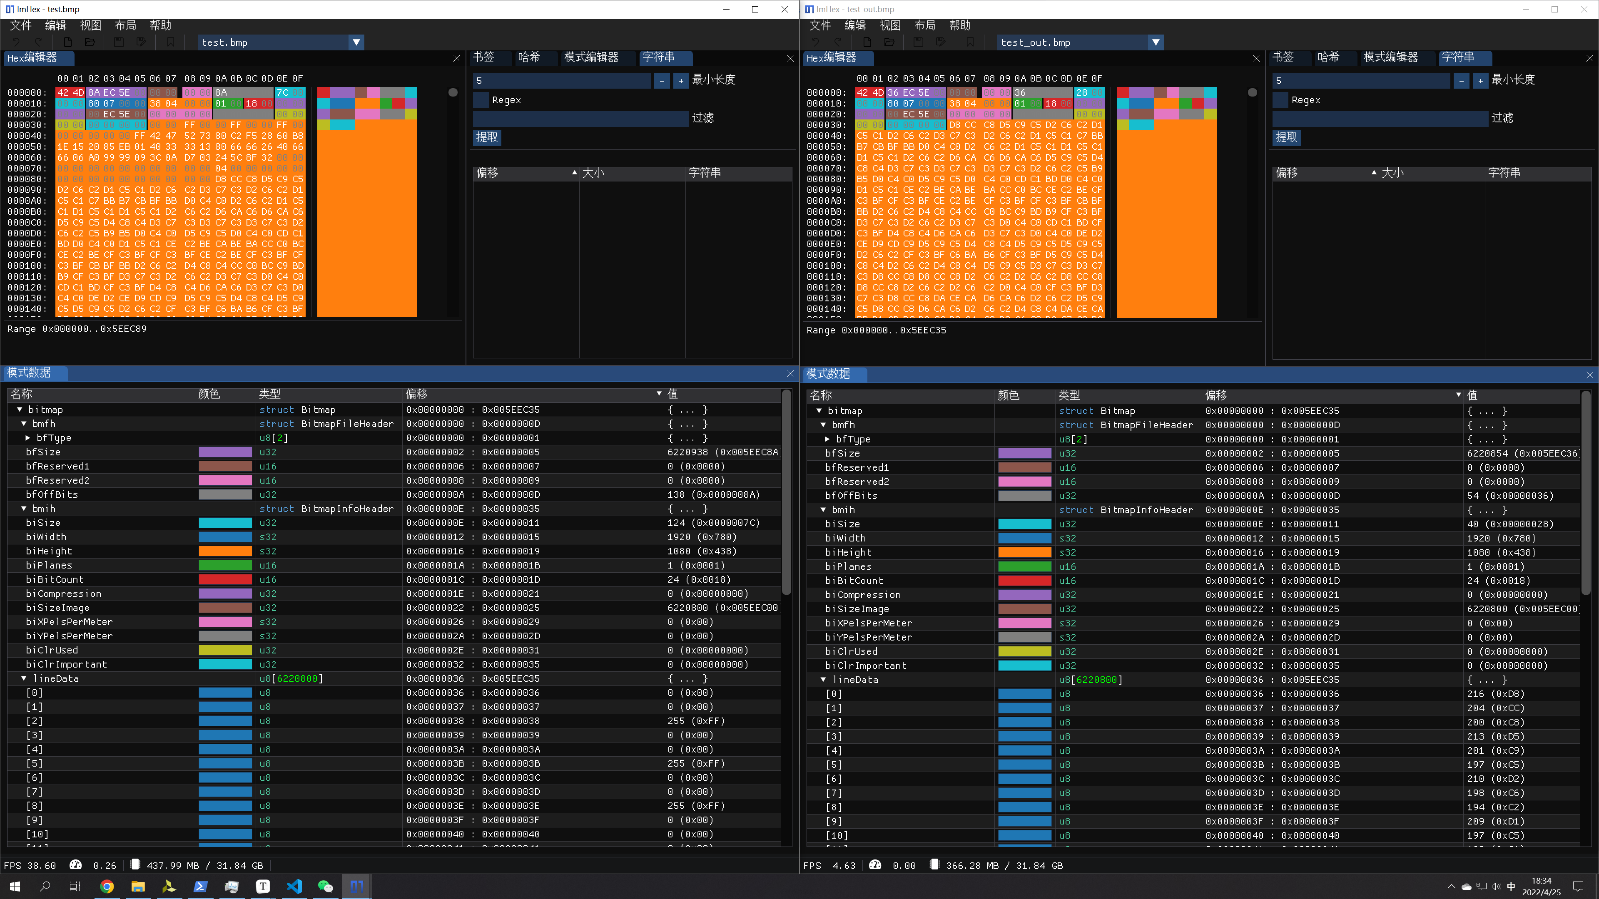1599x899 pixels.
Task: Click undo icon in test.bmp toolbar
Action: tap(16, 42)
